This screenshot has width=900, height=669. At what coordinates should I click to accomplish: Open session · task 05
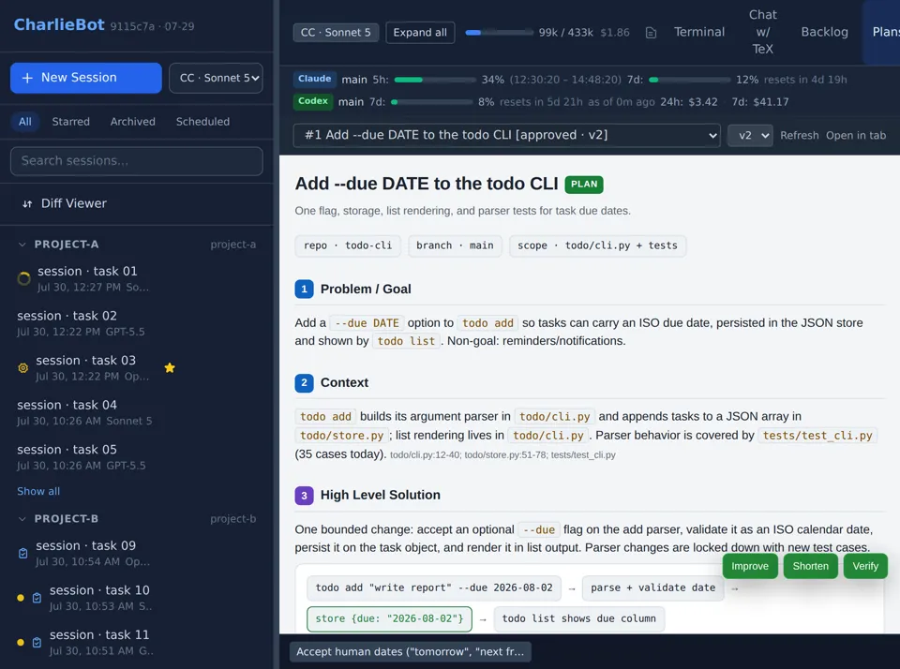coord(137,457)
